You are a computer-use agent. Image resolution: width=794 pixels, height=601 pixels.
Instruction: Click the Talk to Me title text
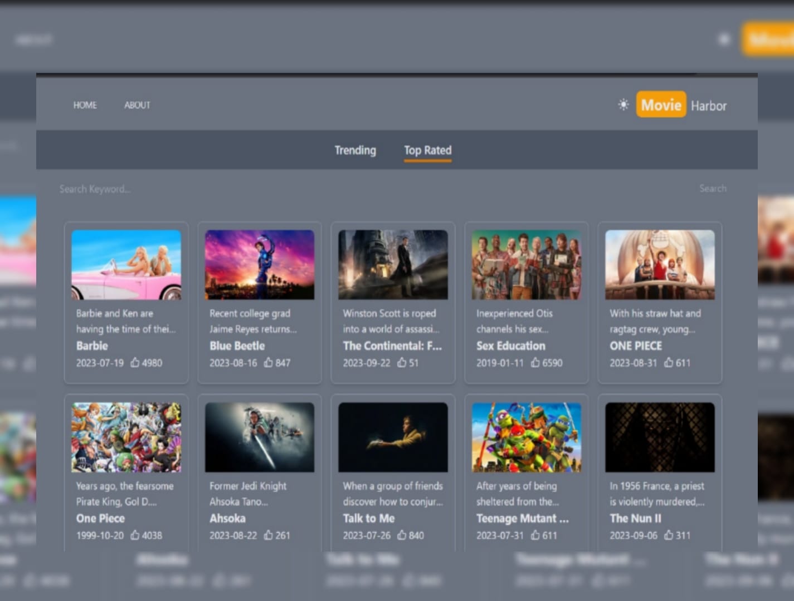pyautogui.click(x=369, y=518)
